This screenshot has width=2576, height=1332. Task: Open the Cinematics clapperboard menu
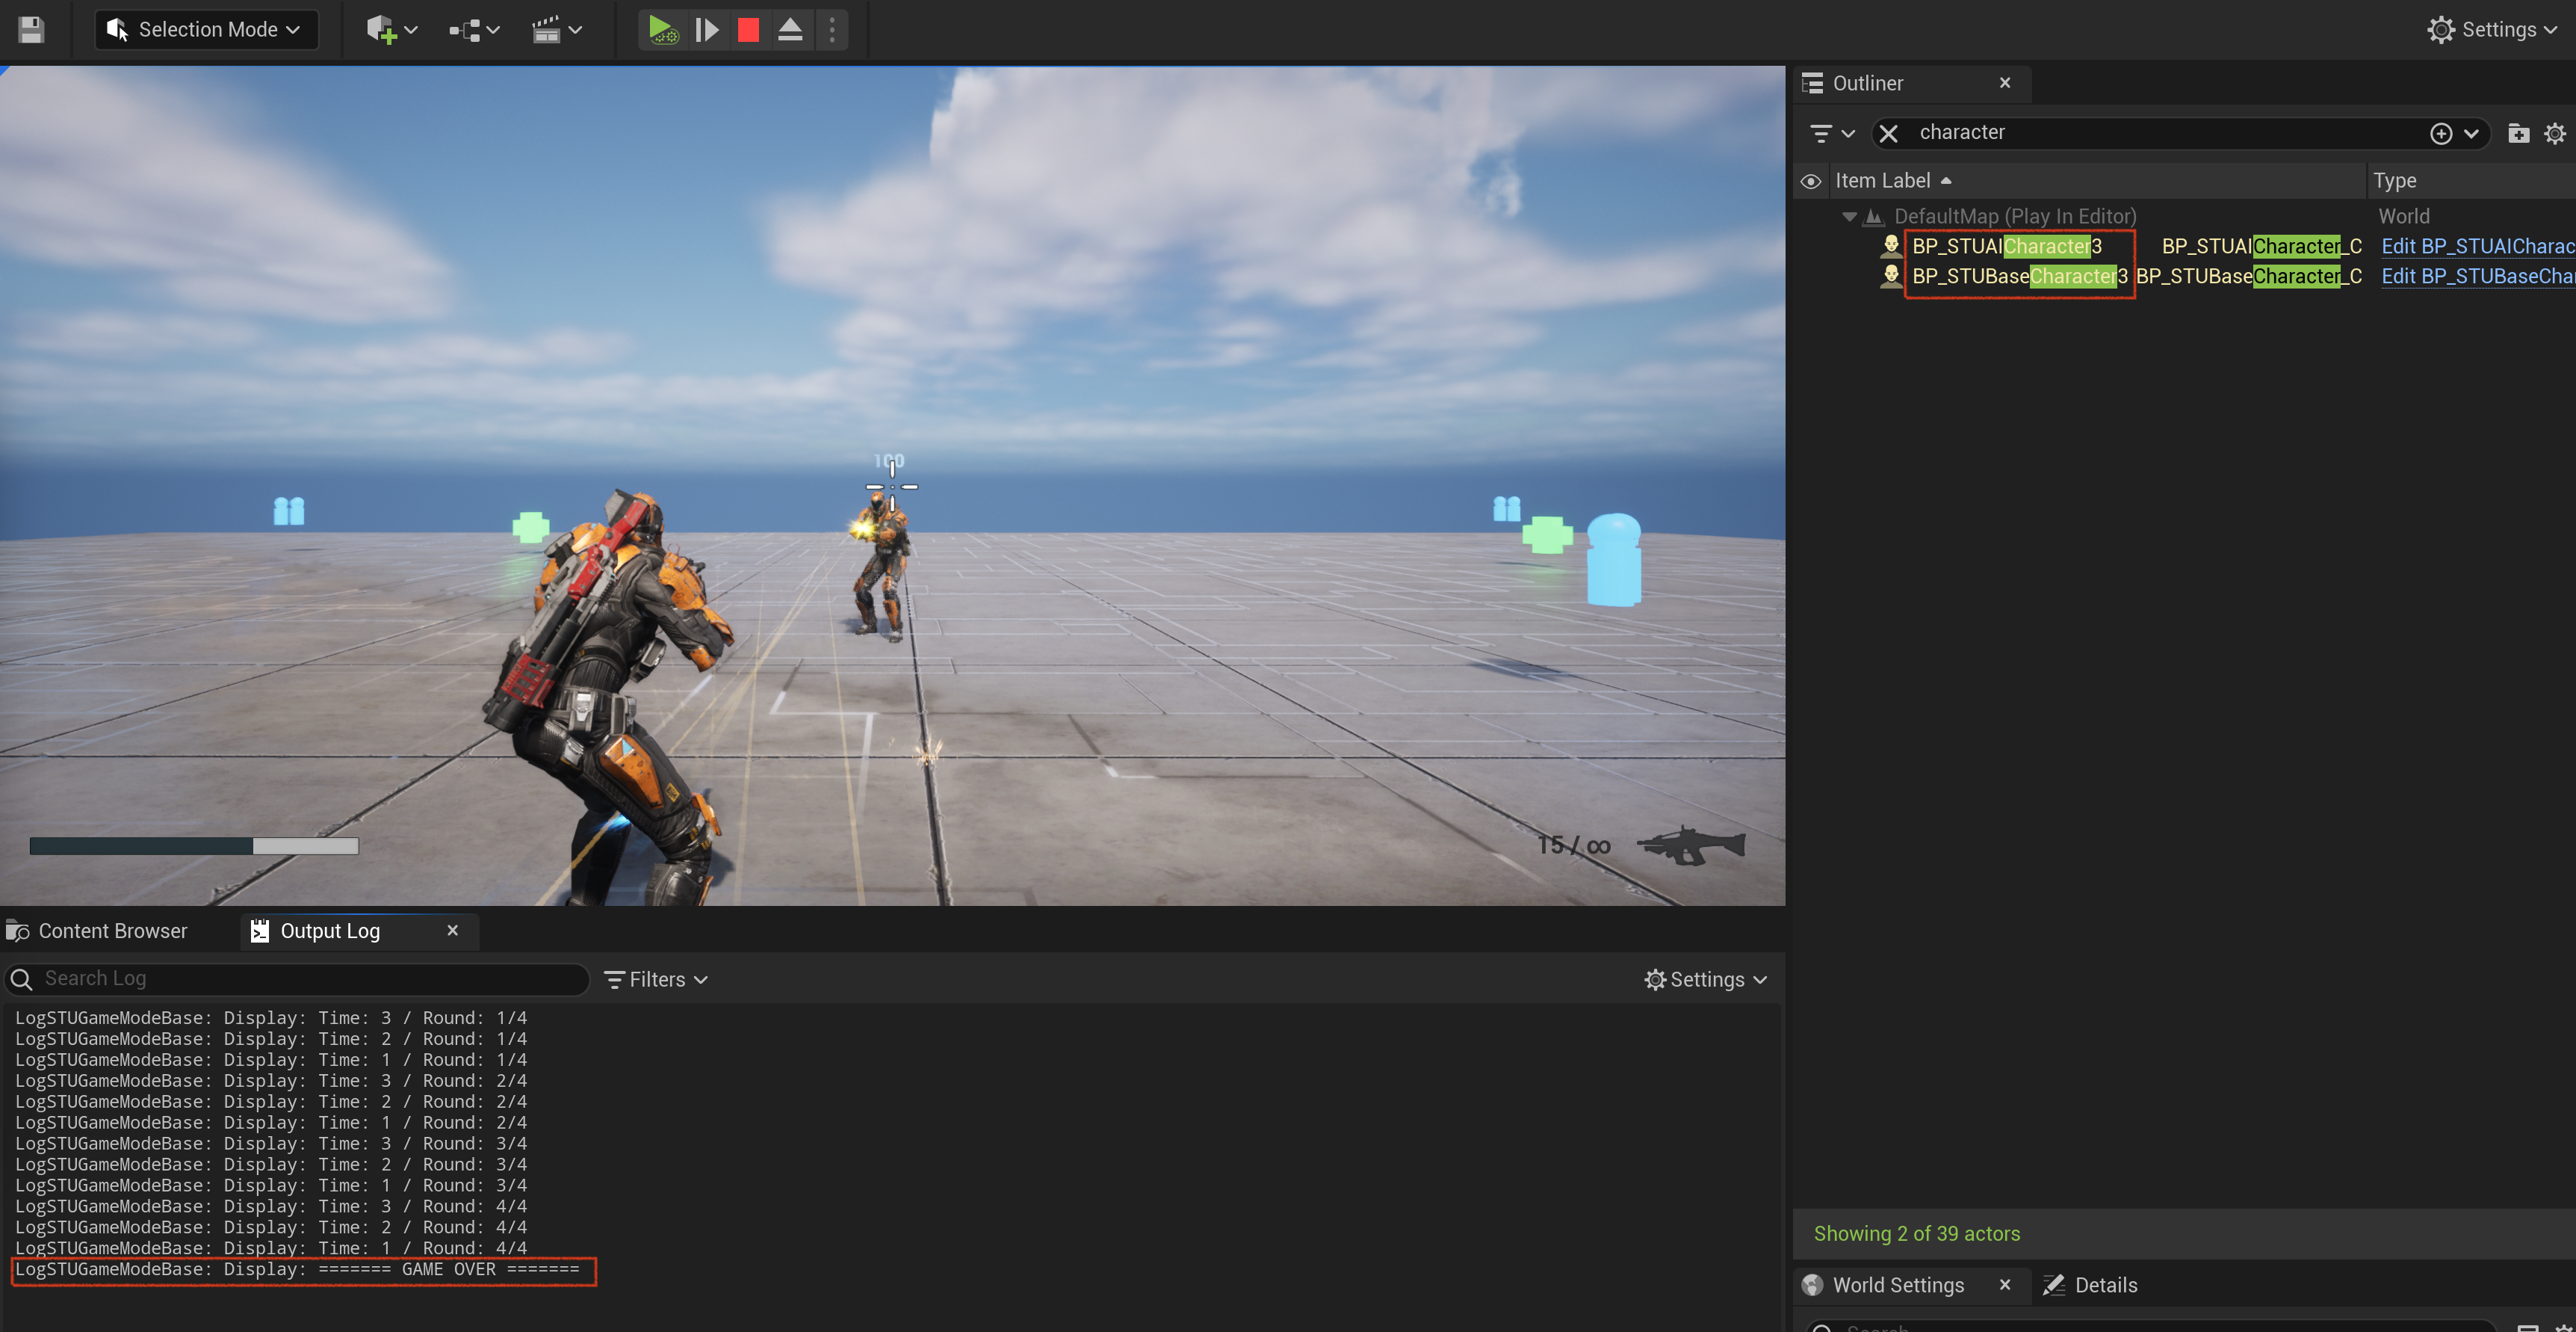(x=557, y=30)
